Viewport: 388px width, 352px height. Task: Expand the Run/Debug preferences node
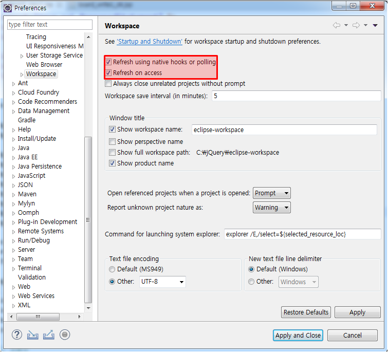point(13,241)
